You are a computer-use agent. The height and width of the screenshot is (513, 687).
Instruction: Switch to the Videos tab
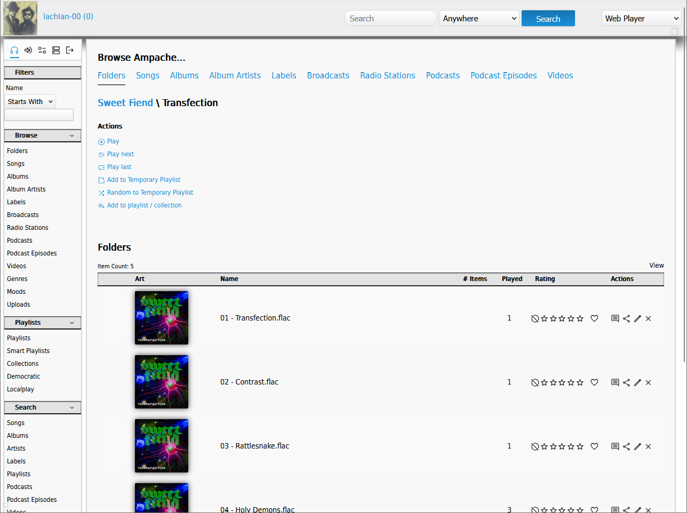click(560, 76)
